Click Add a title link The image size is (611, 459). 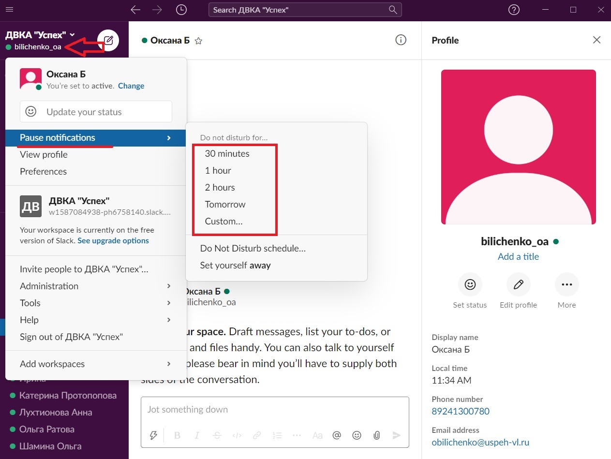pos(518,256)
